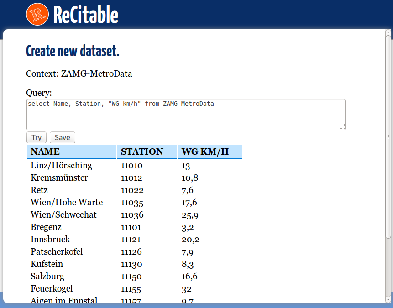Select the Wien/Hohe Warte name cell

(67, 202)
